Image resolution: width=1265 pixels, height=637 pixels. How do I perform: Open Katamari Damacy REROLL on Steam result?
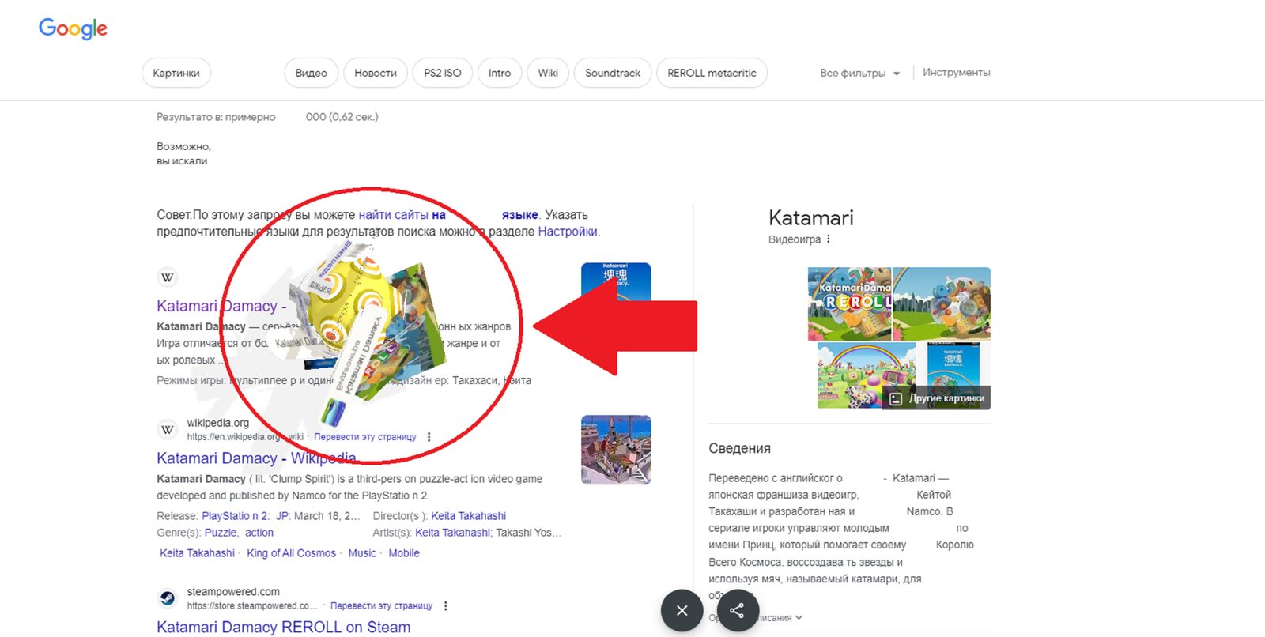[284, 627]
